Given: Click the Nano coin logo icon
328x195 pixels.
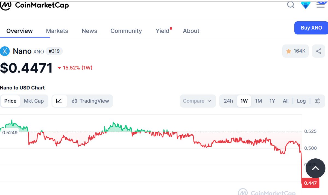Looking at the screenshot, I should (x=5, y=51).
